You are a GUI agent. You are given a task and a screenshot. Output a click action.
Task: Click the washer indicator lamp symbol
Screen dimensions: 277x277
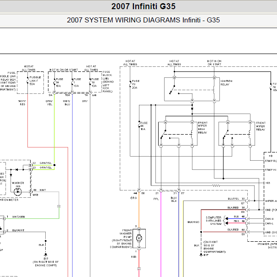tap(18, 192)
